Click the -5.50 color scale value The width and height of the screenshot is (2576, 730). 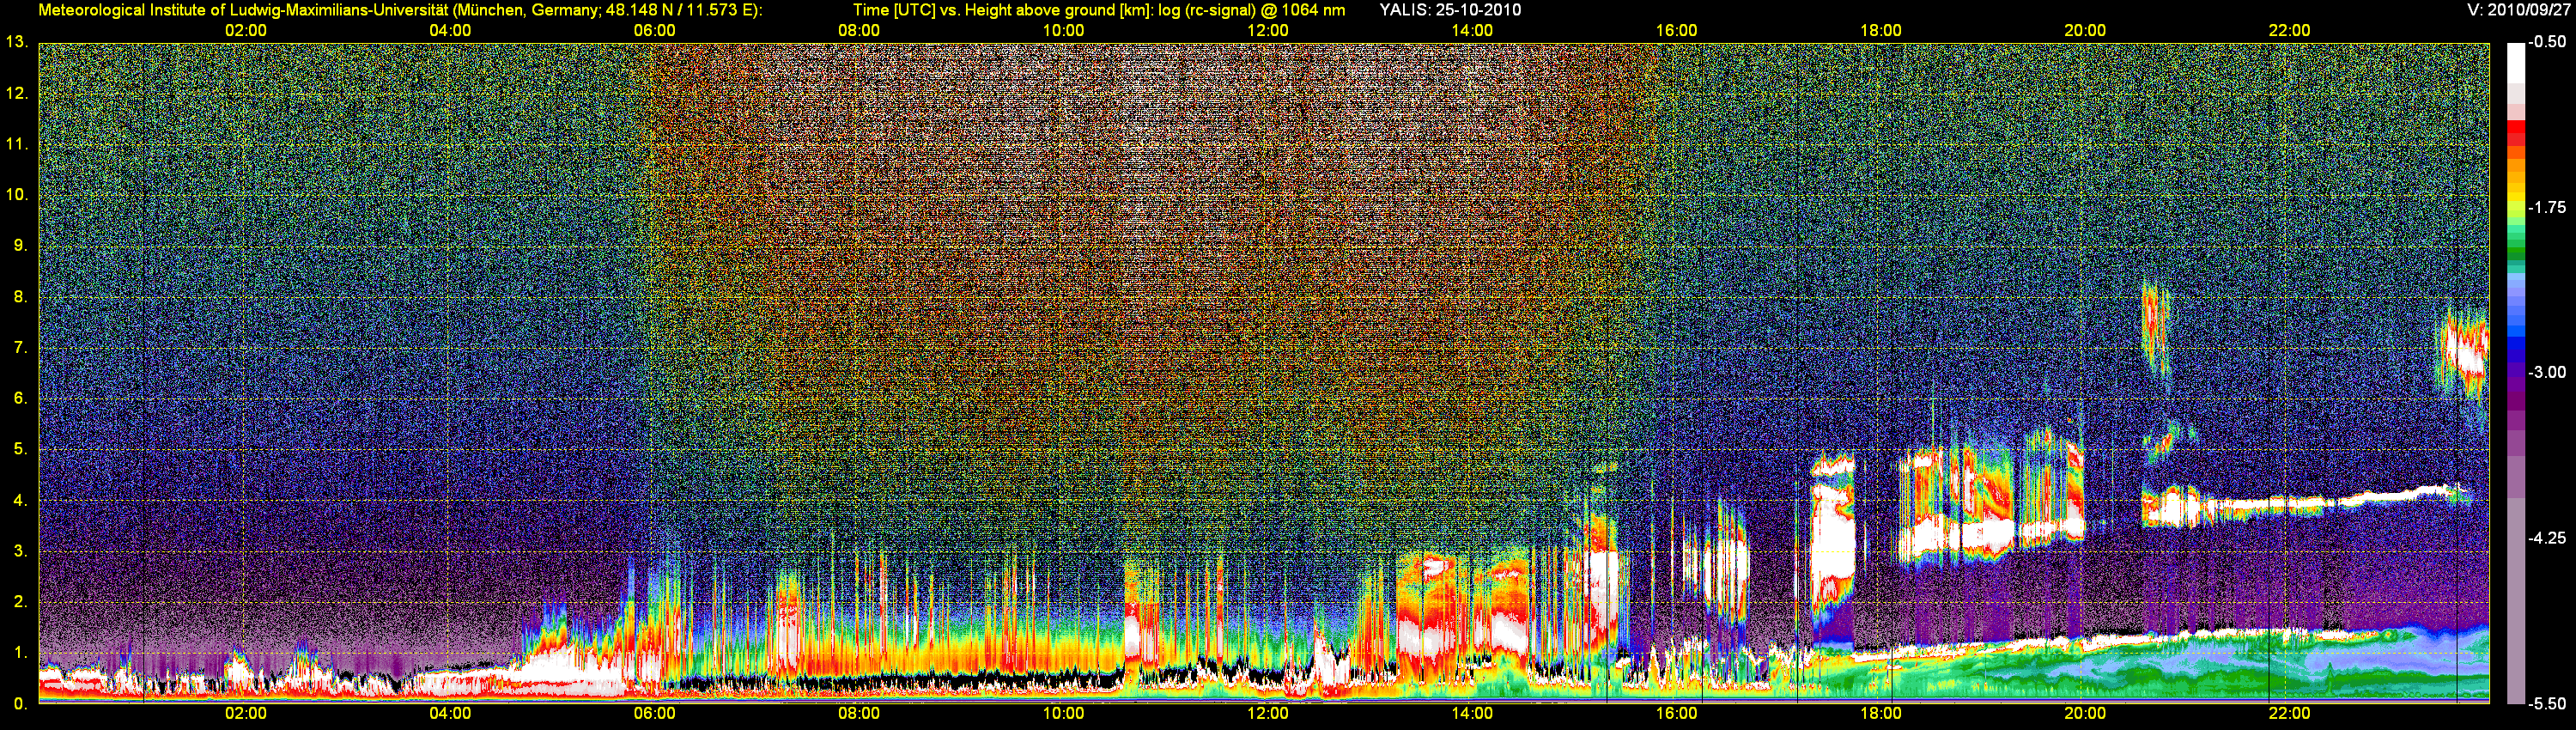[2546, 703]
